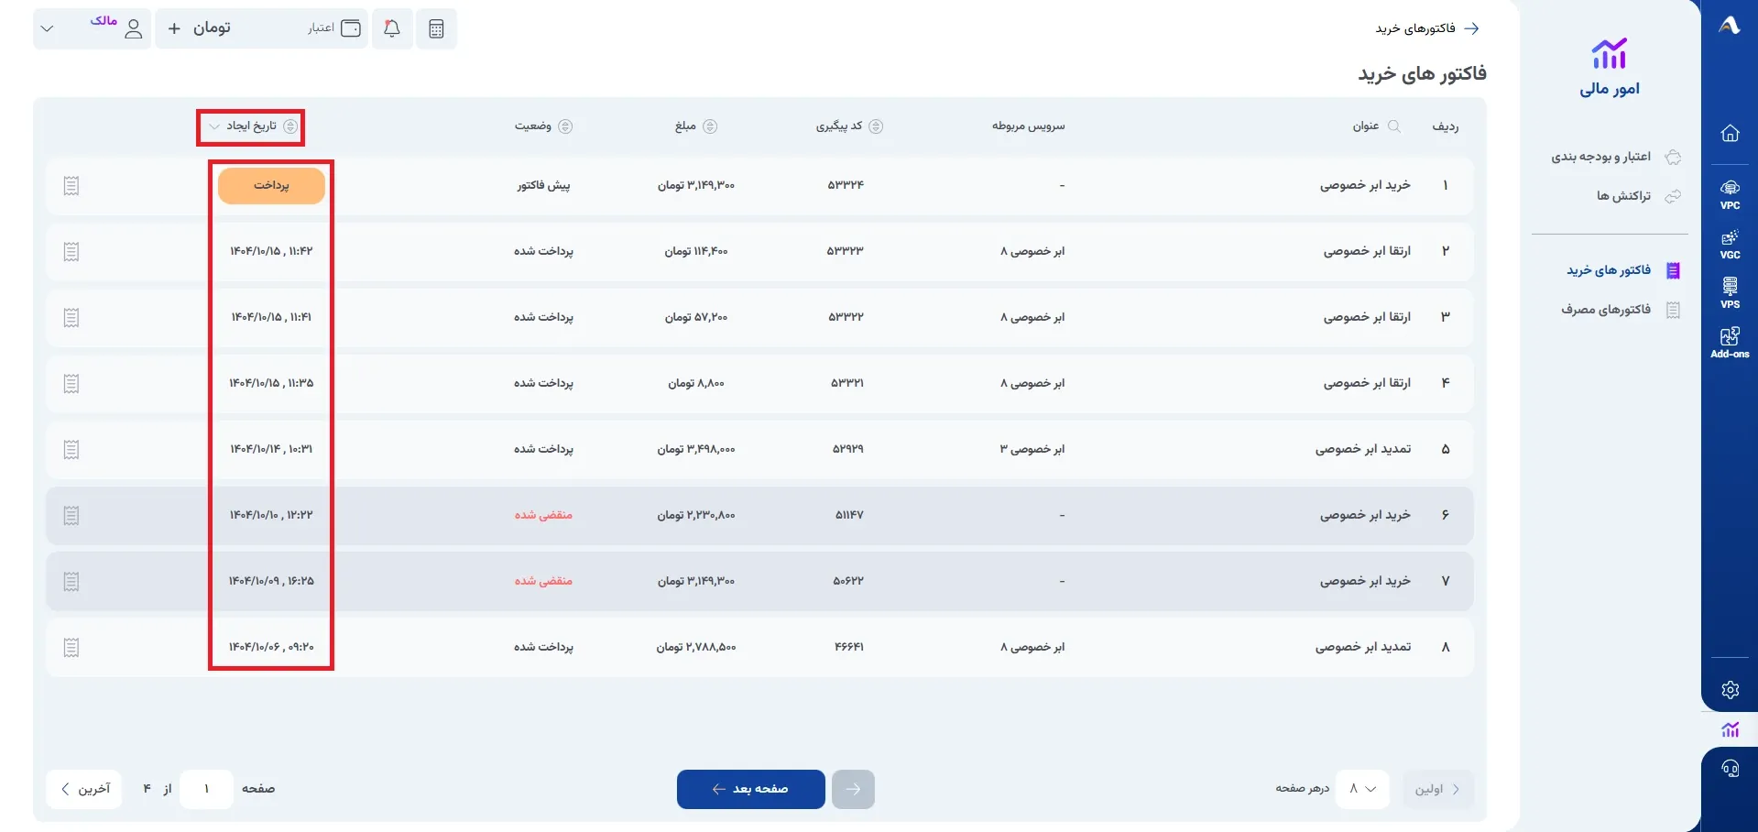
Task: Sort by تاریخ ایجاد column header
Action: (x=251, y=126)
